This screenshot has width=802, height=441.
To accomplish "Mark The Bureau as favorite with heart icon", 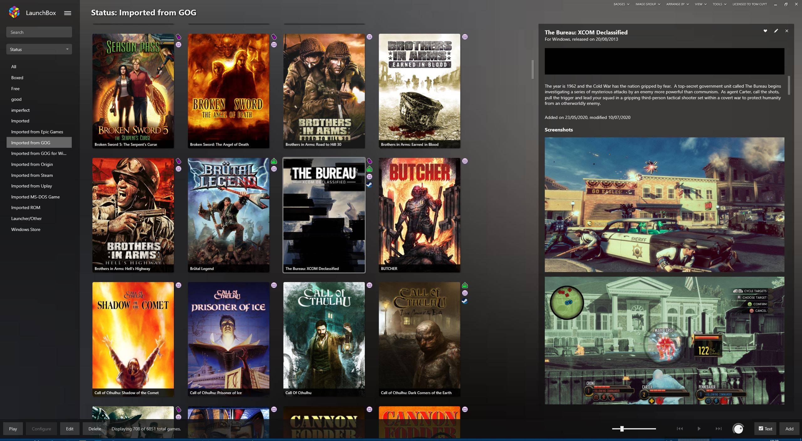I will point(765,31).
